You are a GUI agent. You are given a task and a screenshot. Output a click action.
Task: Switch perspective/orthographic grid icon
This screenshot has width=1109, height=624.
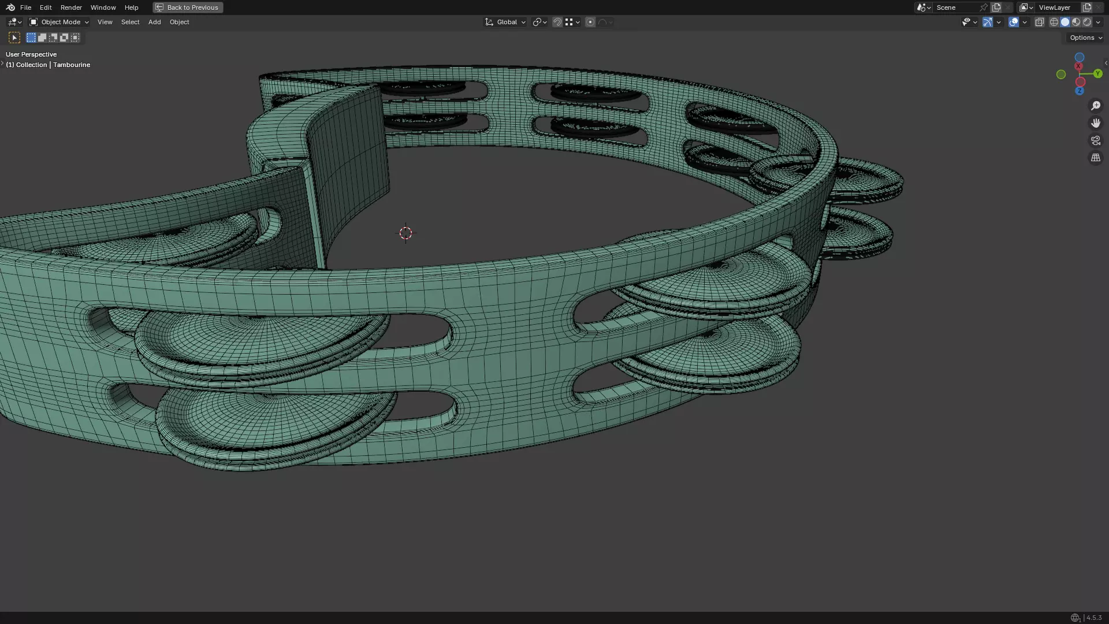coord(1095,158)
